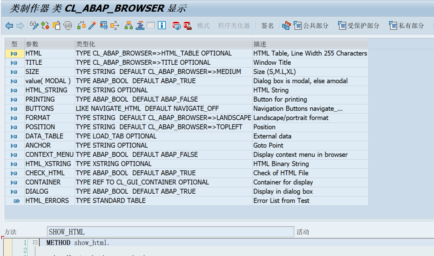Click 'Dialog box is modal, else amodal' description
This screenshot has height=256, width=434.
(310, 81)
